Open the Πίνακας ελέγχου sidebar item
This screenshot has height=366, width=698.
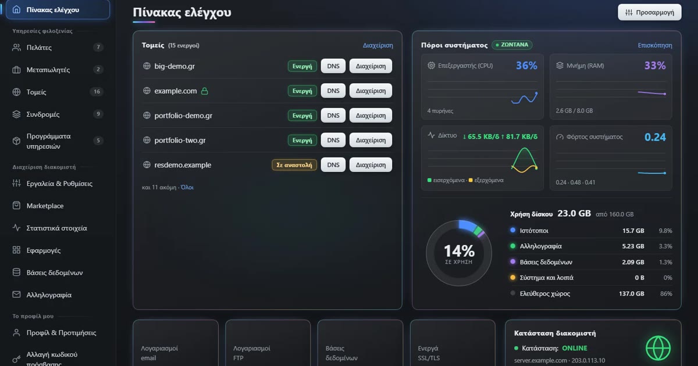click(x=58, y=10)
